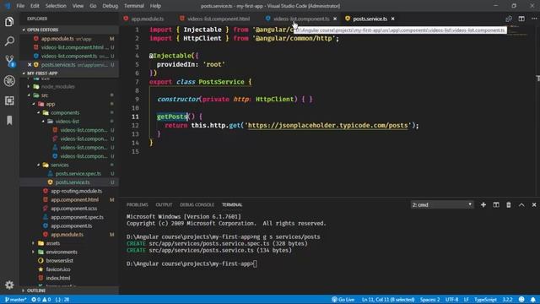Open app.component.scss file
The image size is (540, 304).
[73, 209]
